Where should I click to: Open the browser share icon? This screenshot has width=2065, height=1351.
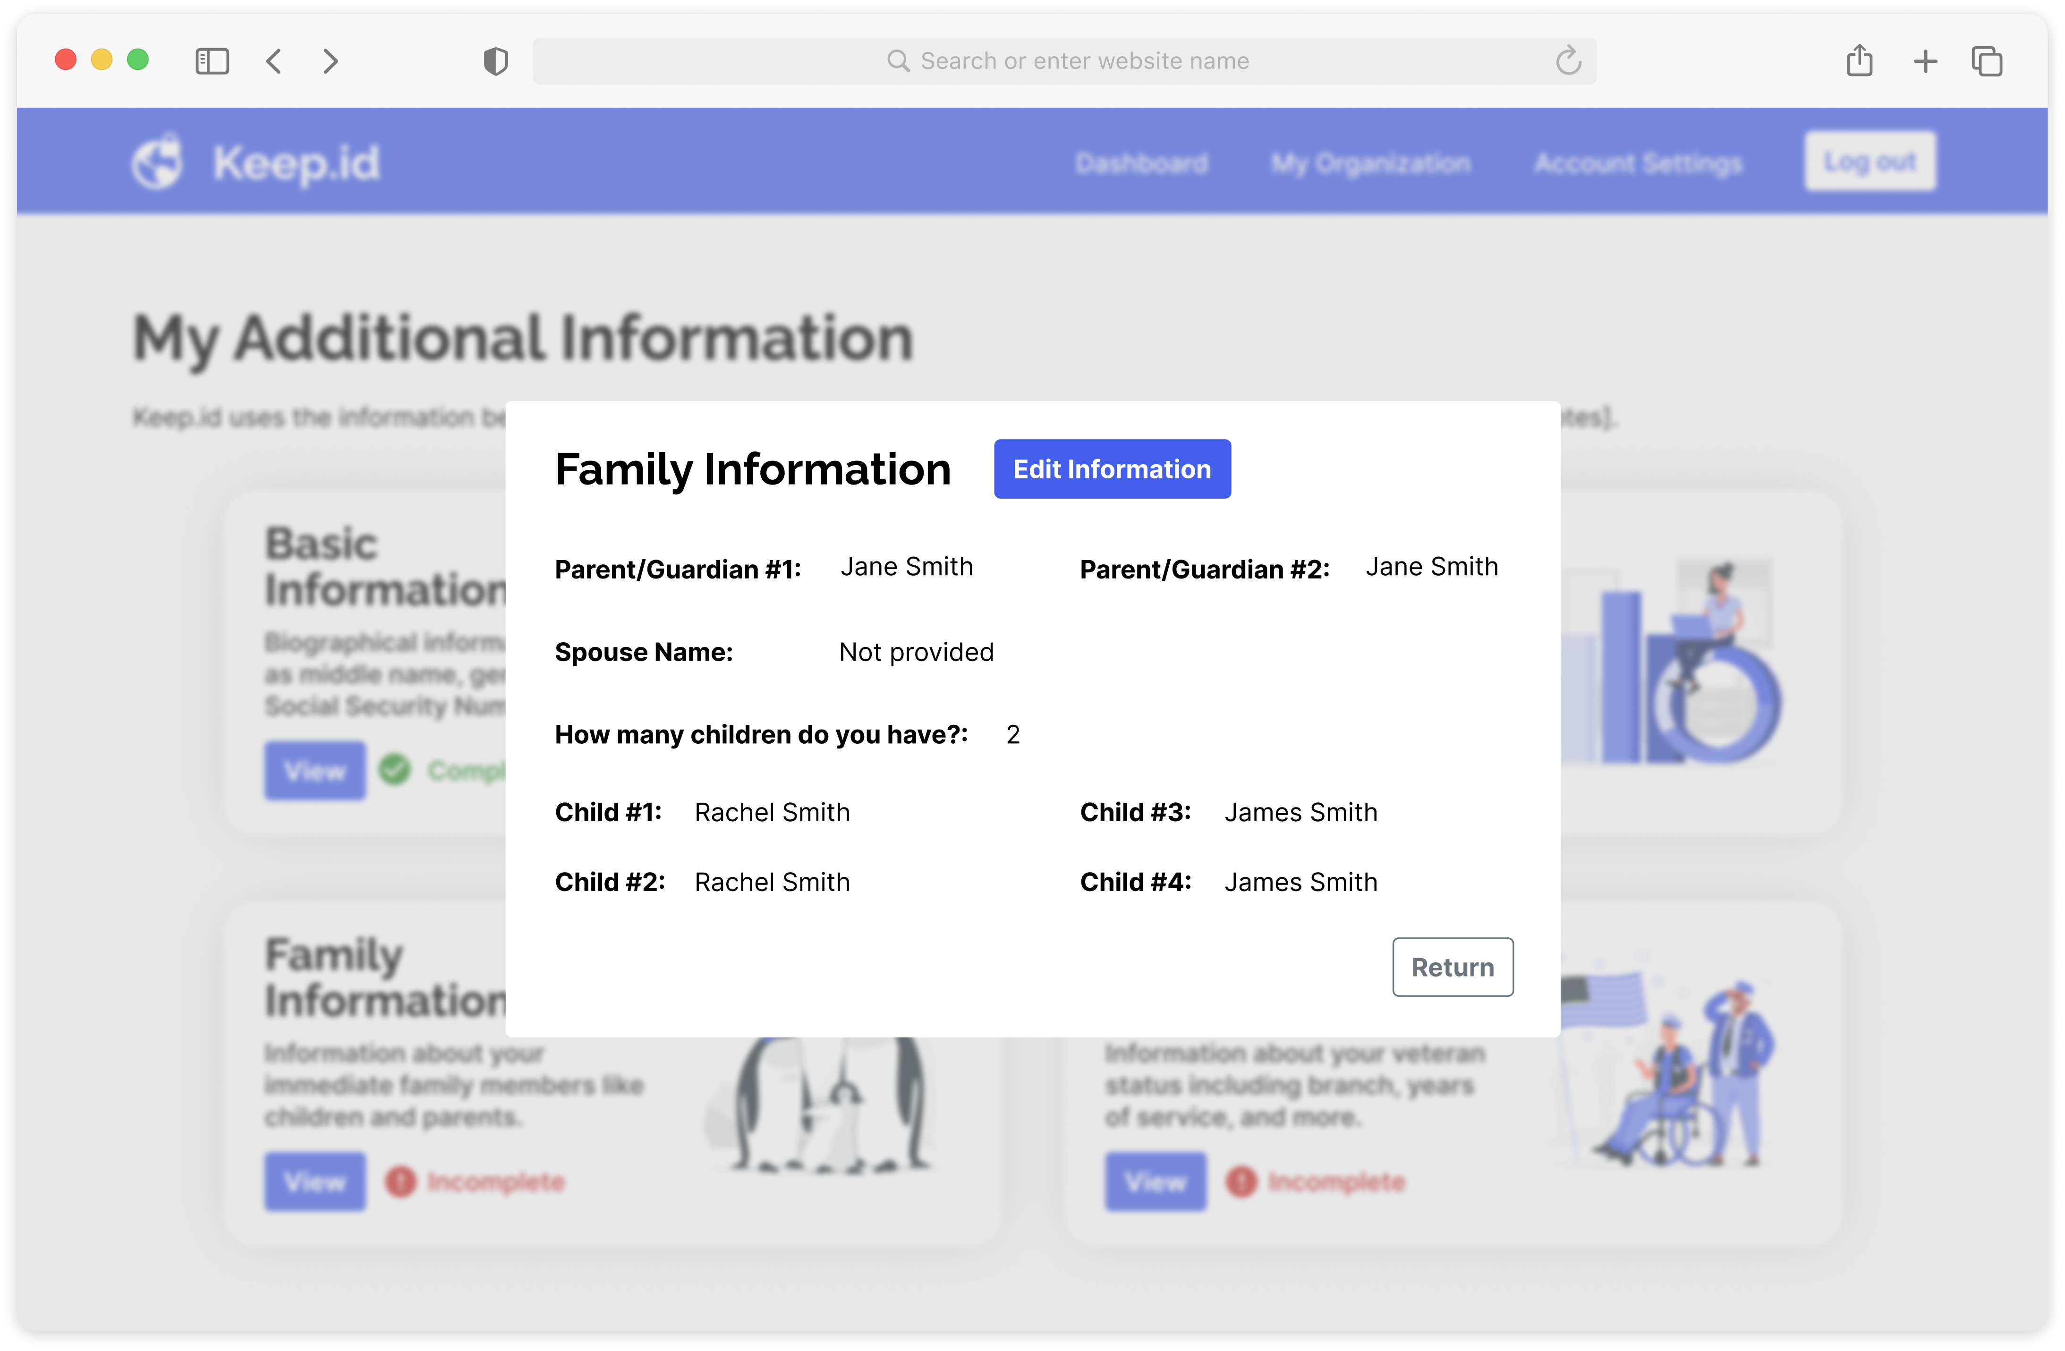[1860, 61]
